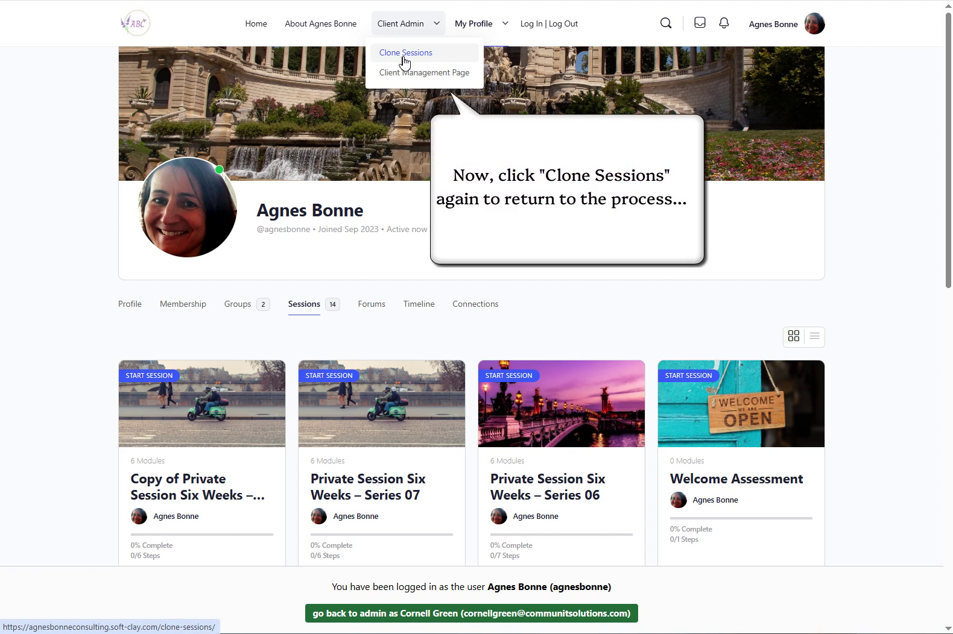
Task: Switch to grid view layout
Action: tap(794, 336)
